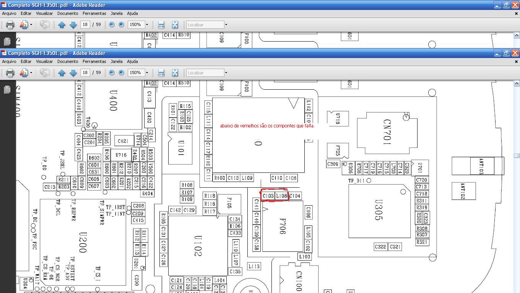Open the Pages panel icon in the front window sidebar
This screenshot has height=293, width=520.
(x=7, y=89)
